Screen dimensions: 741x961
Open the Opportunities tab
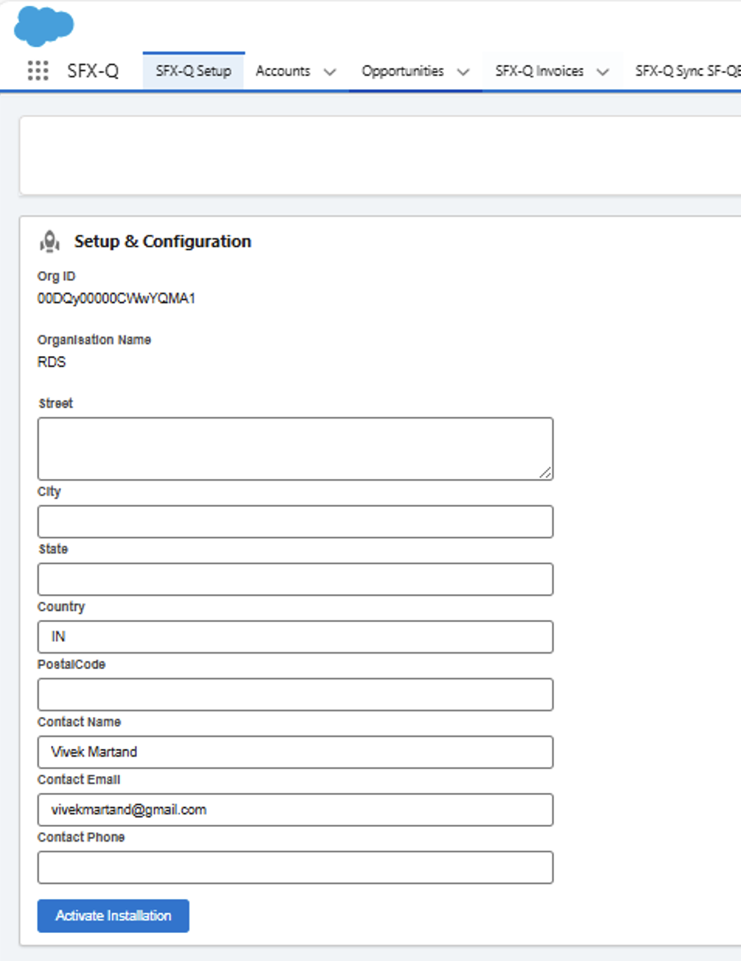[402, 71]
